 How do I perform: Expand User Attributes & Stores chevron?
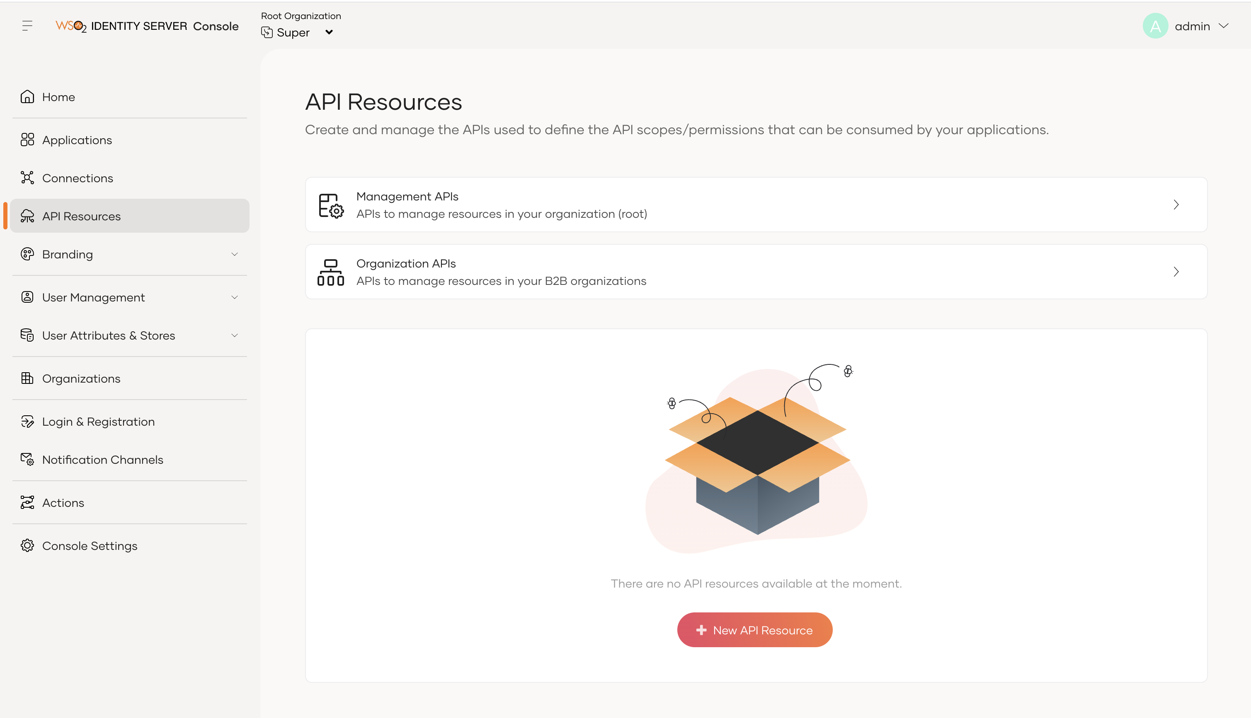235,335
